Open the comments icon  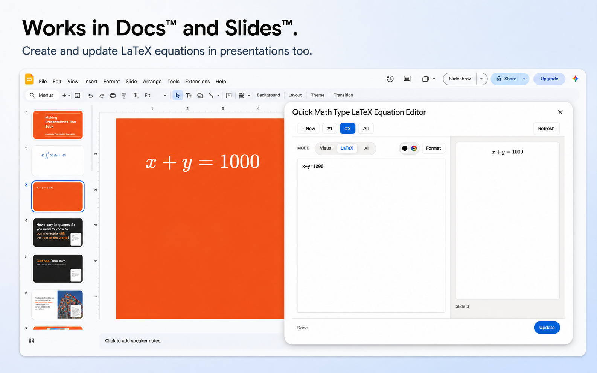[407, 79]
